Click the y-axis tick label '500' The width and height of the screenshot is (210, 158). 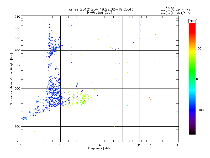17,38
